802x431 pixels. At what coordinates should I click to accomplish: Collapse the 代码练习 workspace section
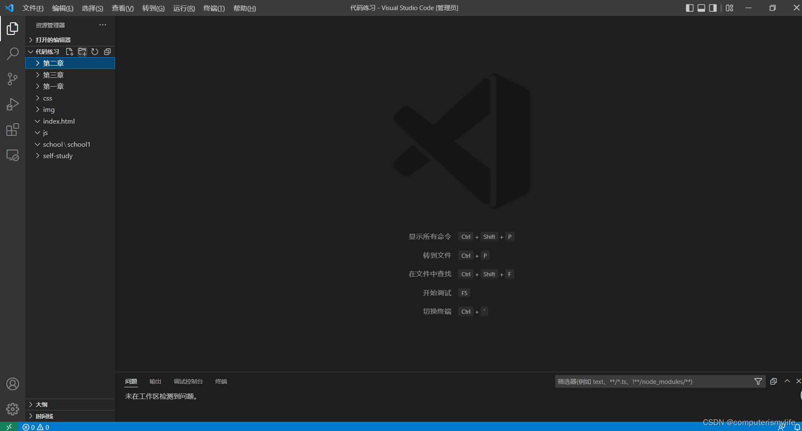pos(44,52)
